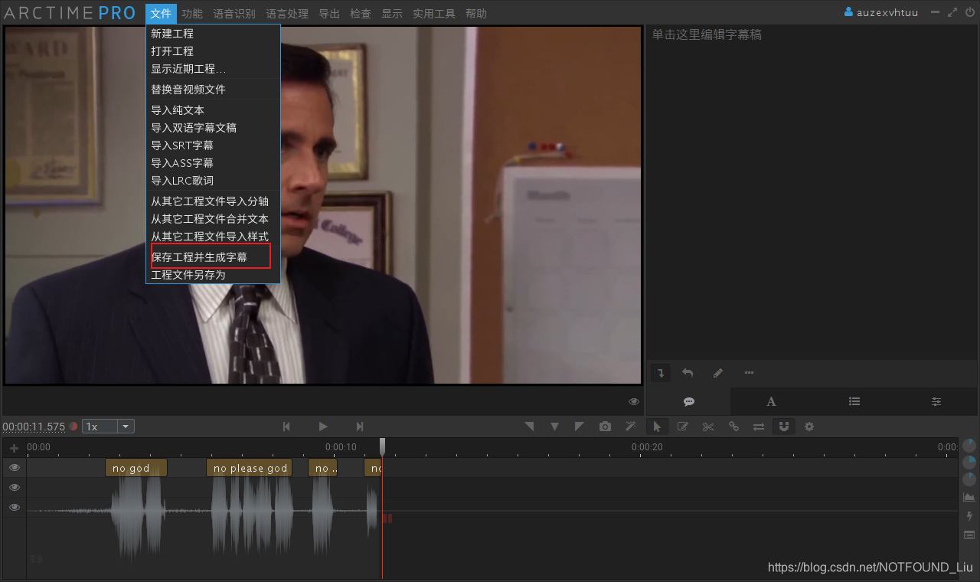
Task: Open the 功能 menu
Action: pyautogui.click(x=192, y=14)
